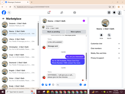Open conversation information purple icon

coord(84,21)
